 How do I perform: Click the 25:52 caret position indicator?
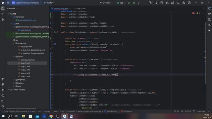(x=176, y=111)
